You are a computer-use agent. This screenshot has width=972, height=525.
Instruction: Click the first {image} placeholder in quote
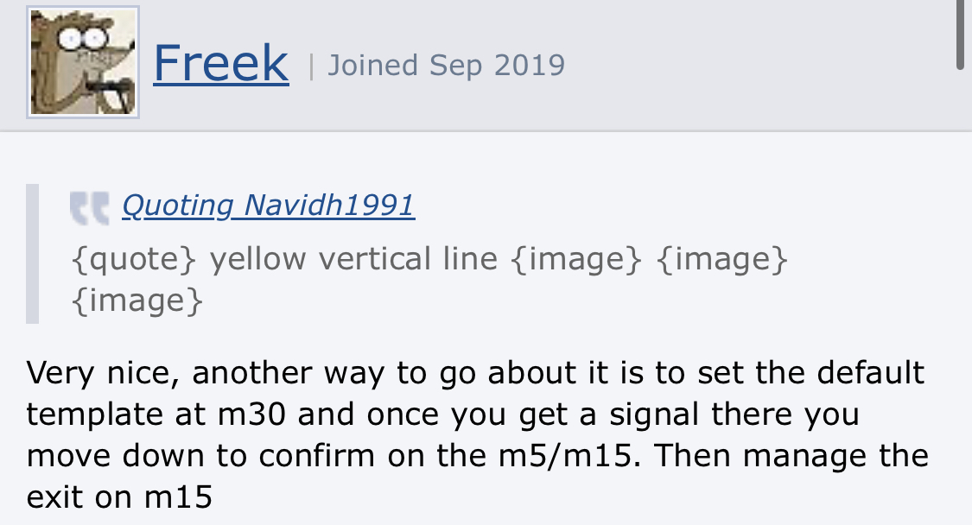point(576,259)
